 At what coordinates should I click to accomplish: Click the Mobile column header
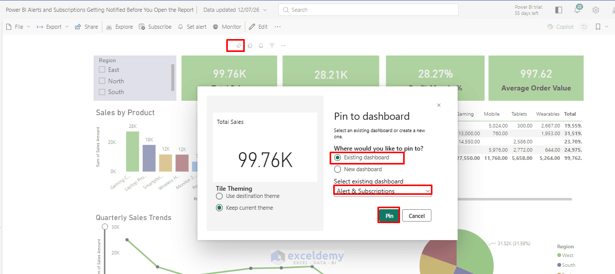pyautogui.click(x=492, y=114)
